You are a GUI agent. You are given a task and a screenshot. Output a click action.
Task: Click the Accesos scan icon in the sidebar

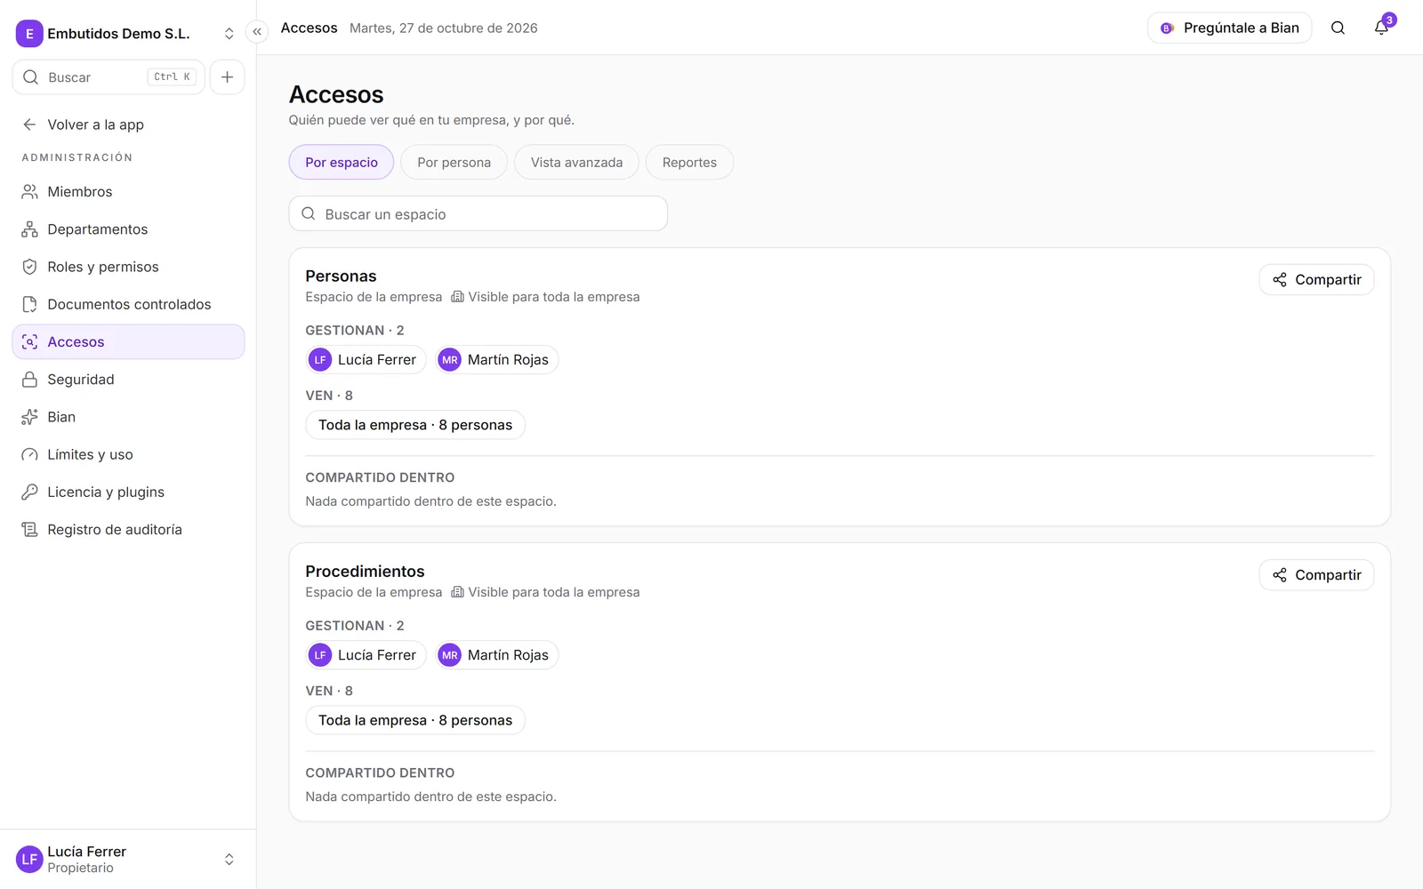tap(29, 342)
